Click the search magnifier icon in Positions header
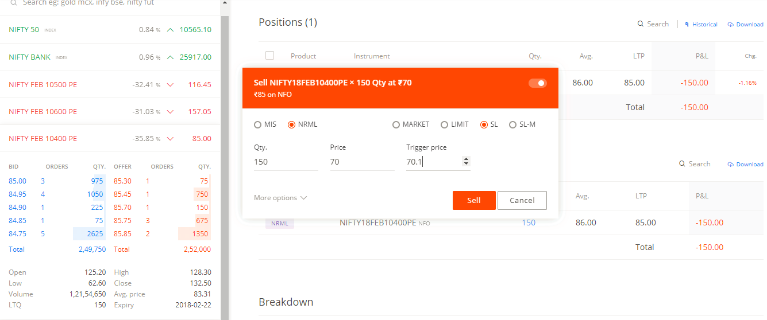This screenshot has width=767, height=320. [x=640, y=24]
